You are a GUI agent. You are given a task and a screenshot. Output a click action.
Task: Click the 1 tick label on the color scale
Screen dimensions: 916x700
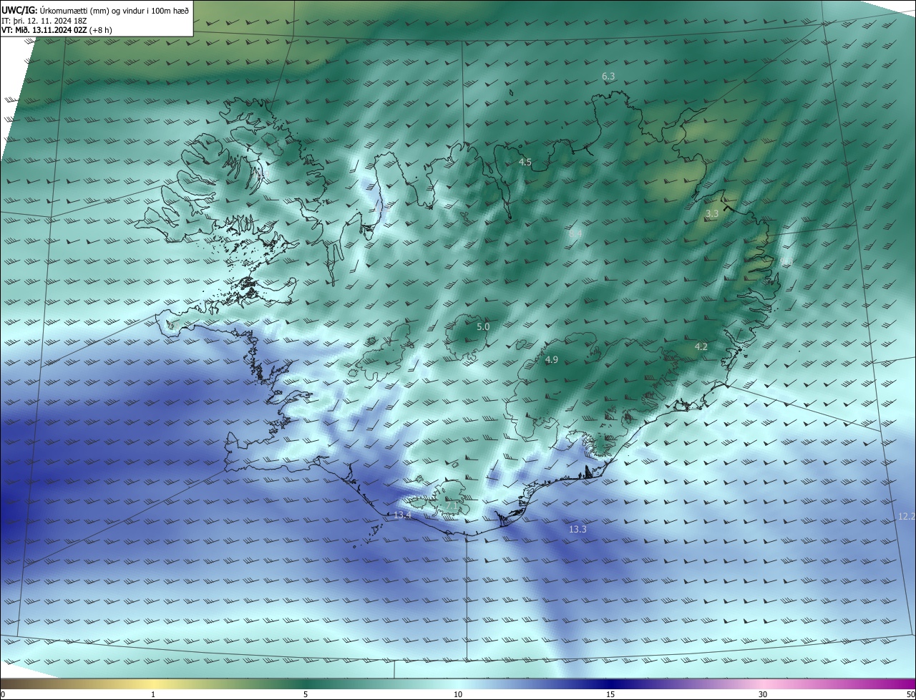click(x=153, y=694)
